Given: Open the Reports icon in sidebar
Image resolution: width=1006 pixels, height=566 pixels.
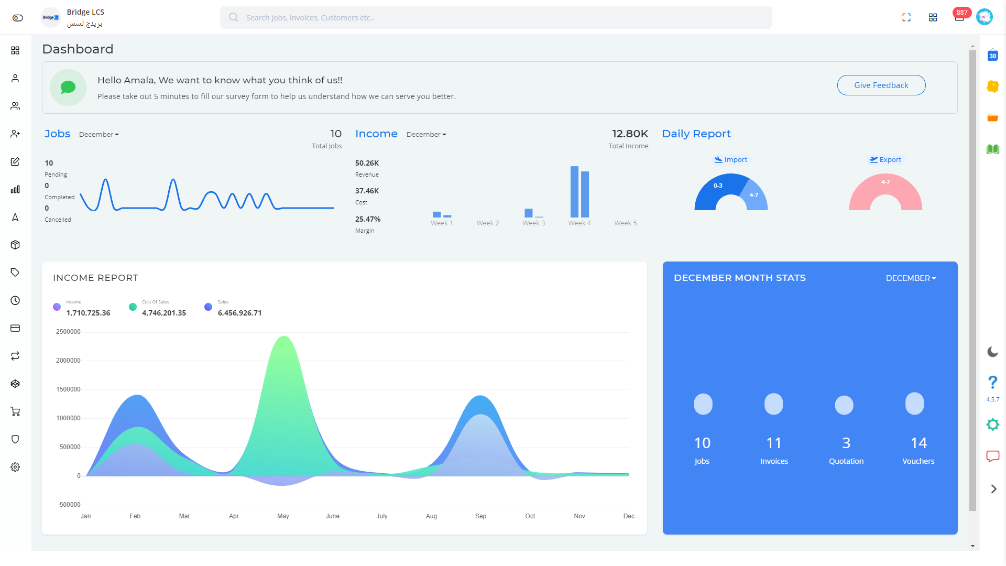Looking at the screenshot, I should [x=15, y=189].
